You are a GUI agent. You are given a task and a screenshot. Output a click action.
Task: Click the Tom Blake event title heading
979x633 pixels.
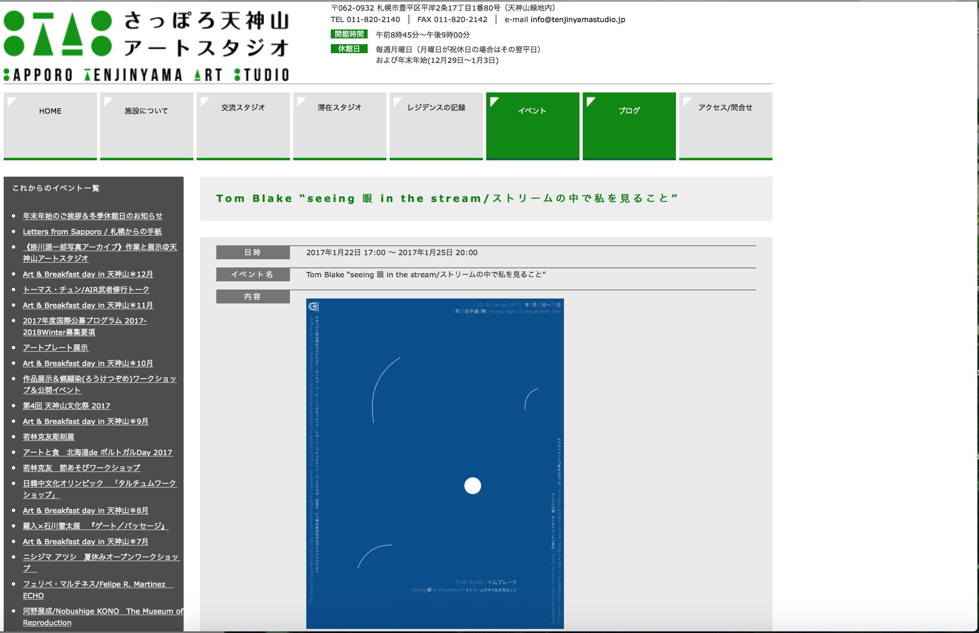click(446, 199)
